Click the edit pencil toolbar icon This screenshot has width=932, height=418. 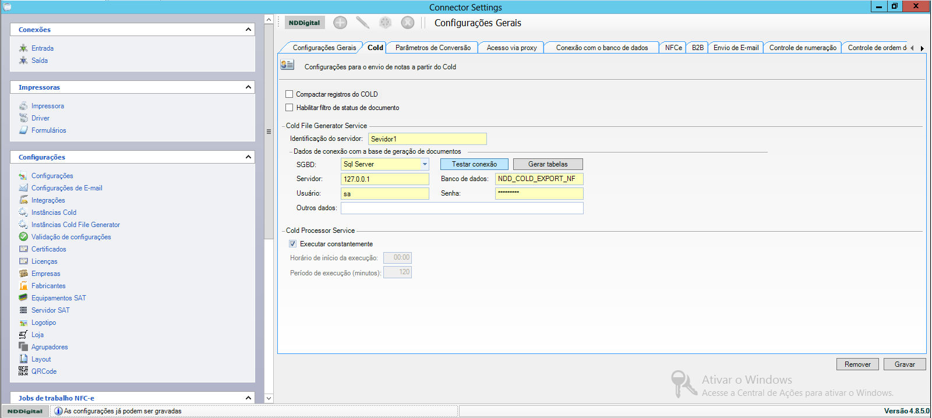362,23
